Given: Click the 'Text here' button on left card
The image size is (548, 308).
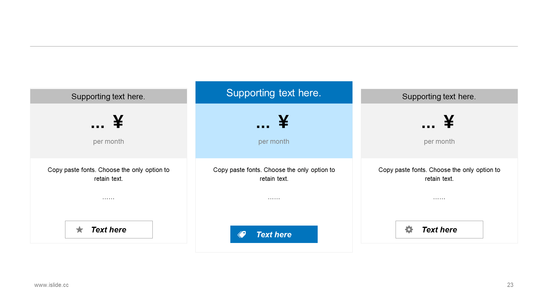Looking at the screenshot, I should tap(109, 229).
